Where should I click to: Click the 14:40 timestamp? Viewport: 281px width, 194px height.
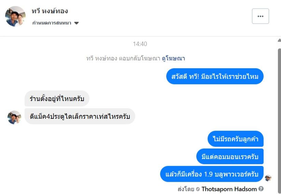click(x=140, y=44)
